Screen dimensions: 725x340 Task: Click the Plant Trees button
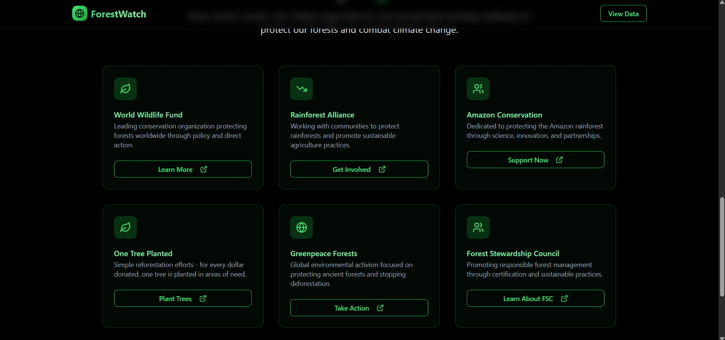[x=183, y=298]
